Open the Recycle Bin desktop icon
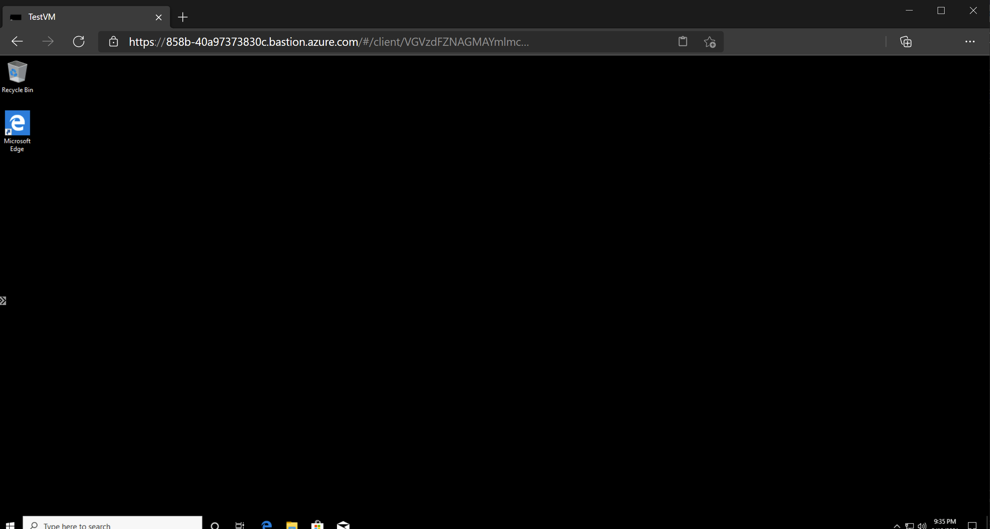990x529 pixels. pos(17,77)
